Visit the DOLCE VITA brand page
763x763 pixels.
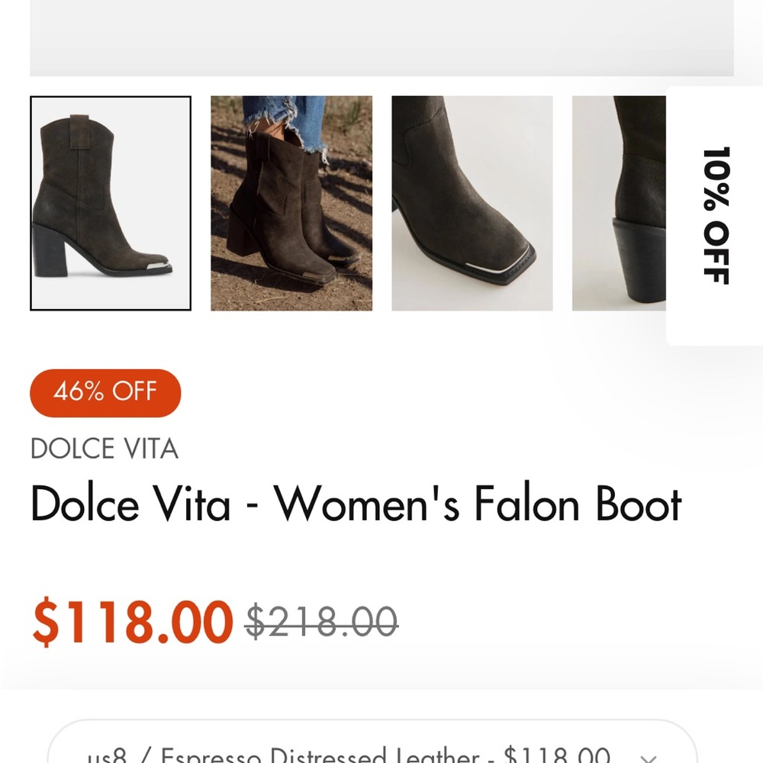click(x=105, y=449)
